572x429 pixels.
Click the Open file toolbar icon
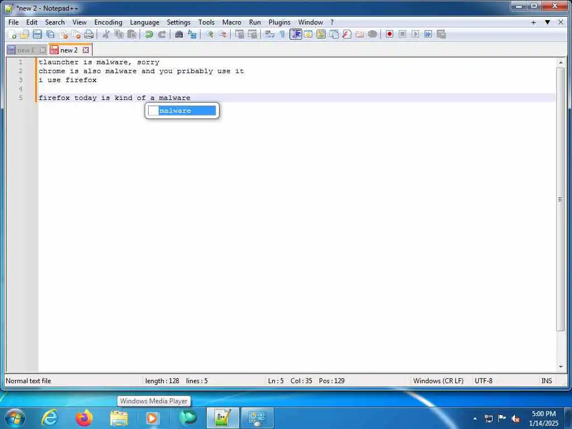coord(25,34)
